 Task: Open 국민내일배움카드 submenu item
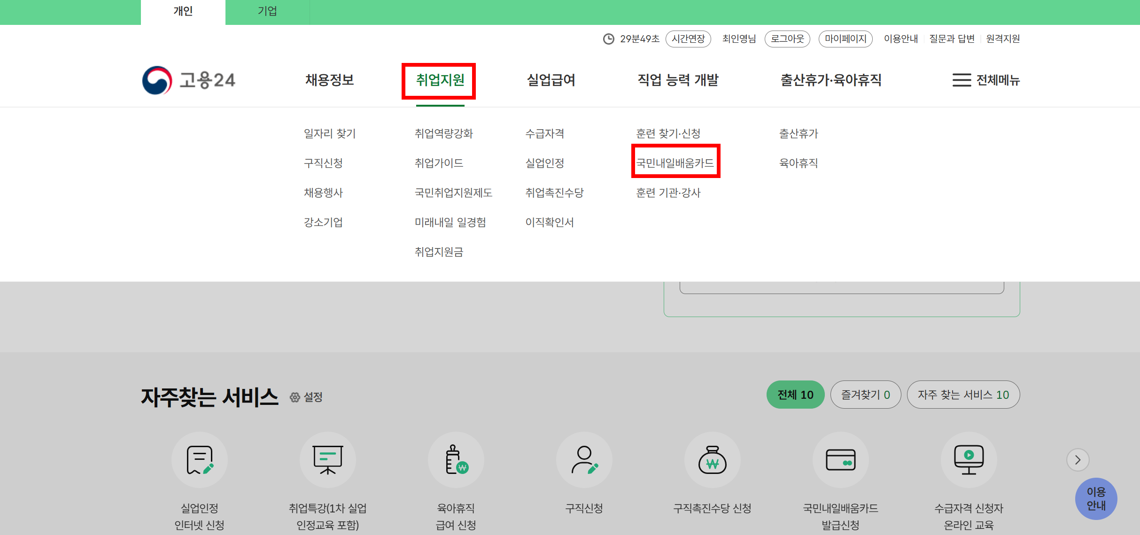(675, 163)
